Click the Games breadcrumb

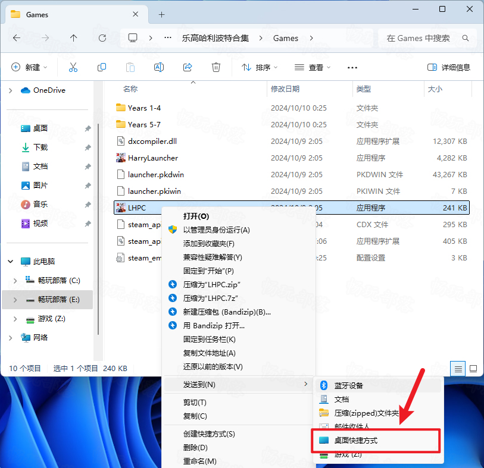(286, 38)
